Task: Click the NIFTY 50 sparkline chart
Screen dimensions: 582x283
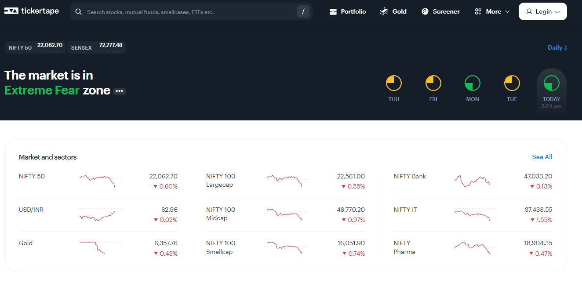Action: tap(100, 180)
